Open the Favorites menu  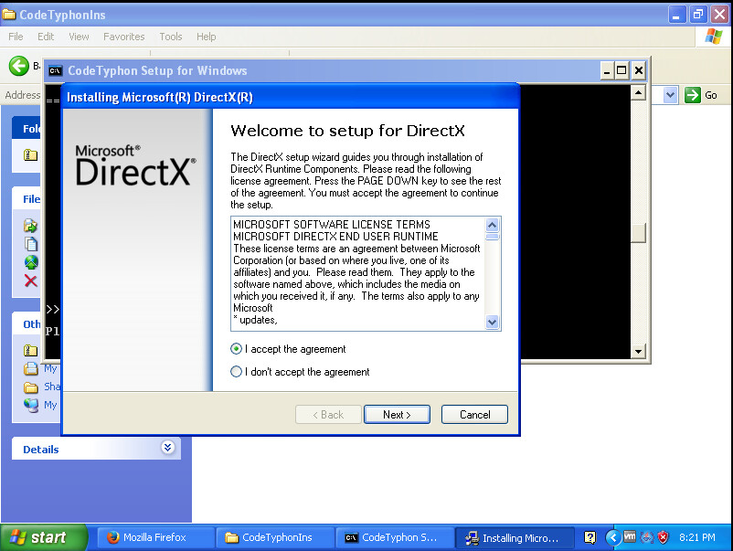pyautogui.click(x=123, y=37)
